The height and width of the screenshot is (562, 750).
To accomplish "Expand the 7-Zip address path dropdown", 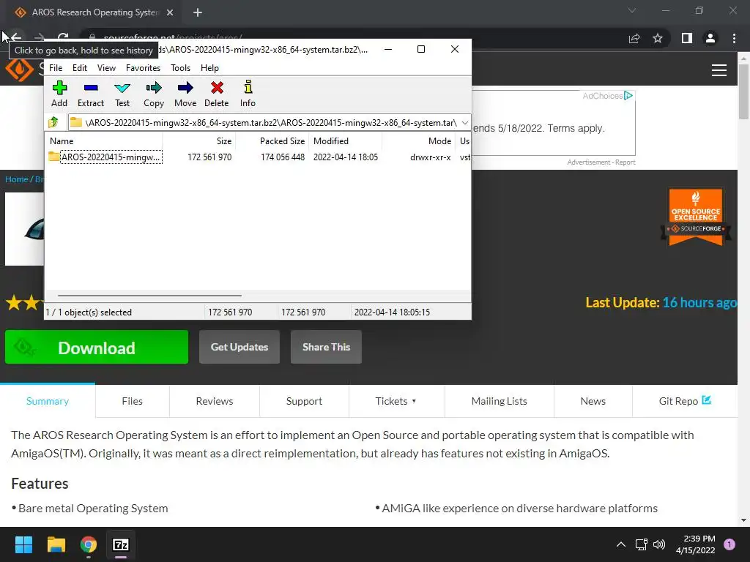I will 464,123.
